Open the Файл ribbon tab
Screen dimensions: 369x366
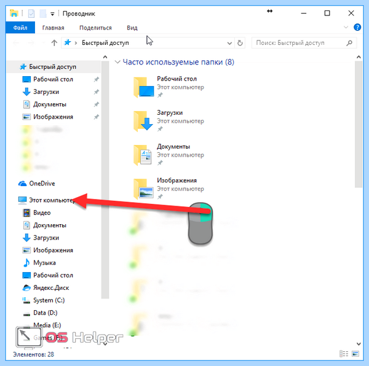coord(20,28)
